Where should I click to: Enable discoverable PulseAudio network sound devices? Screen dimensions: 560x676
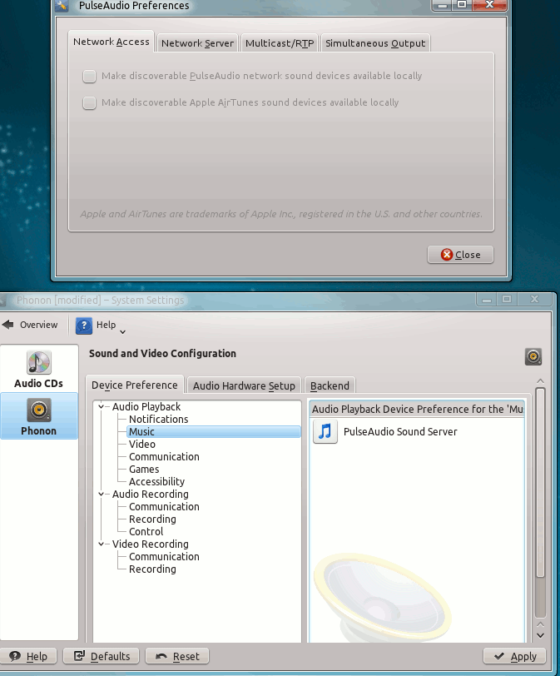[x=89, y=77]
